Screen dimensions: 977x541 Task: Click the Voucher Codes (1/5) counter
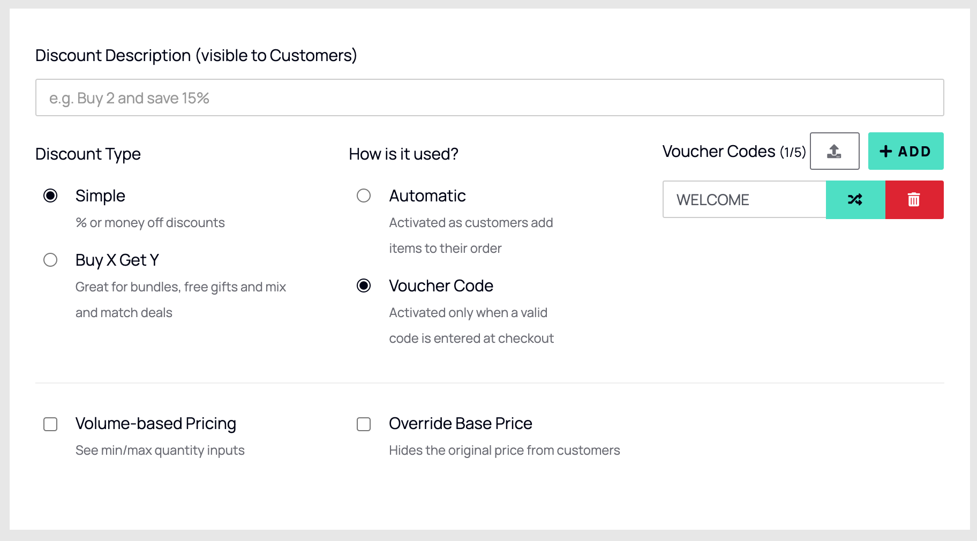(x=734, y=152)
